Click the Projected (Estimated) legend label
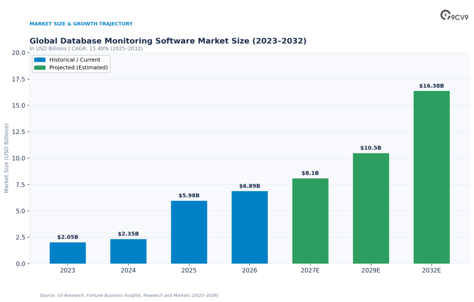474x302 pixels. [79, 67]
